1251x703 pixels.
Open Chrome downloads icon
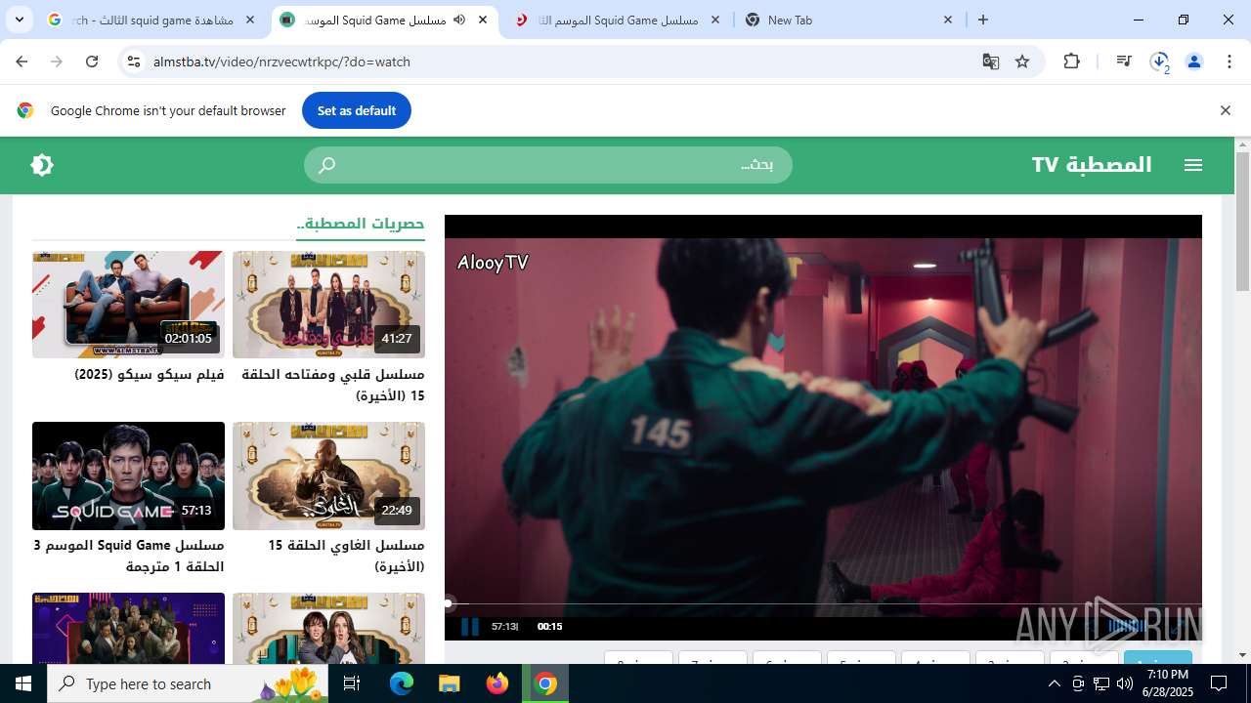point(1159,62)
